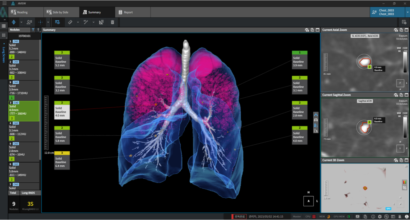
Task: Switch to the Side by Side tab
Action: (x=57, y=12)
